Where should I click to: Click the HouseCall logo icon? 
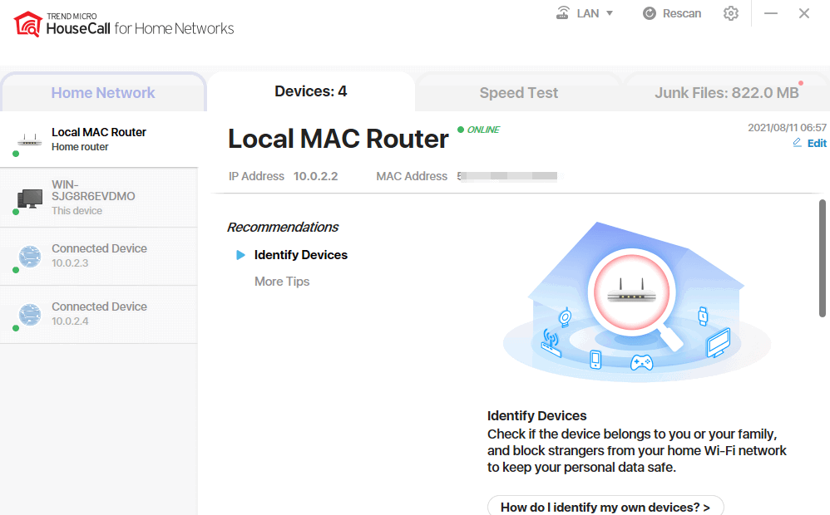point(28,24)
